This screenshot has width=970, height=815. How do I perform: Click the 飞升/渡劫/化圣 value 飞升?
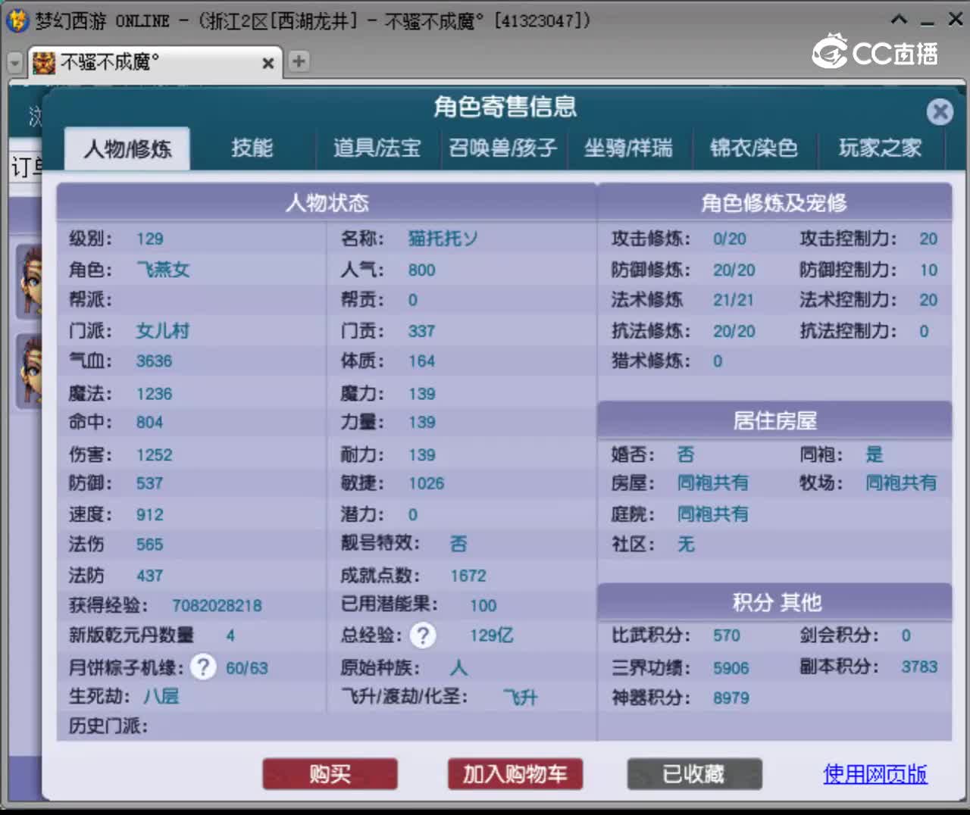coord(521,697)
